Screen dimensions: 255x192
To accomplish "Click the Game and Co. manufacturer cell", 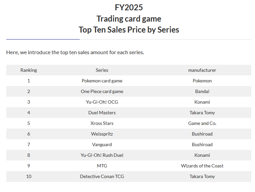I will [202, 123].
